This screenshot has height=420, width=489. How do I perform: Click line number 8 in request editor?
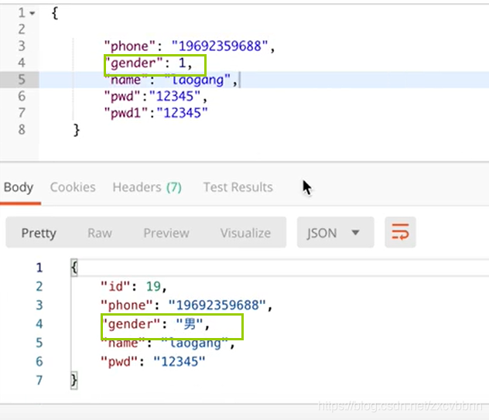[x=21, y=129]
